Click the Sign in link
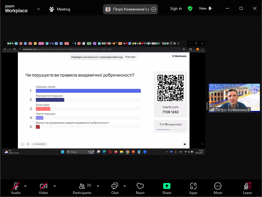 (x=176, y=8)
